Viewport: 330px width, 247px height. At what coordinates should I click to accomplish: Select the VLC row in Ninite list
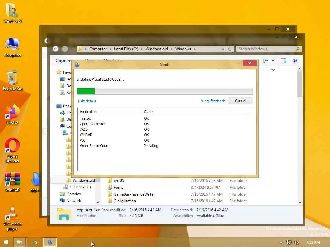tap(165, 140)
